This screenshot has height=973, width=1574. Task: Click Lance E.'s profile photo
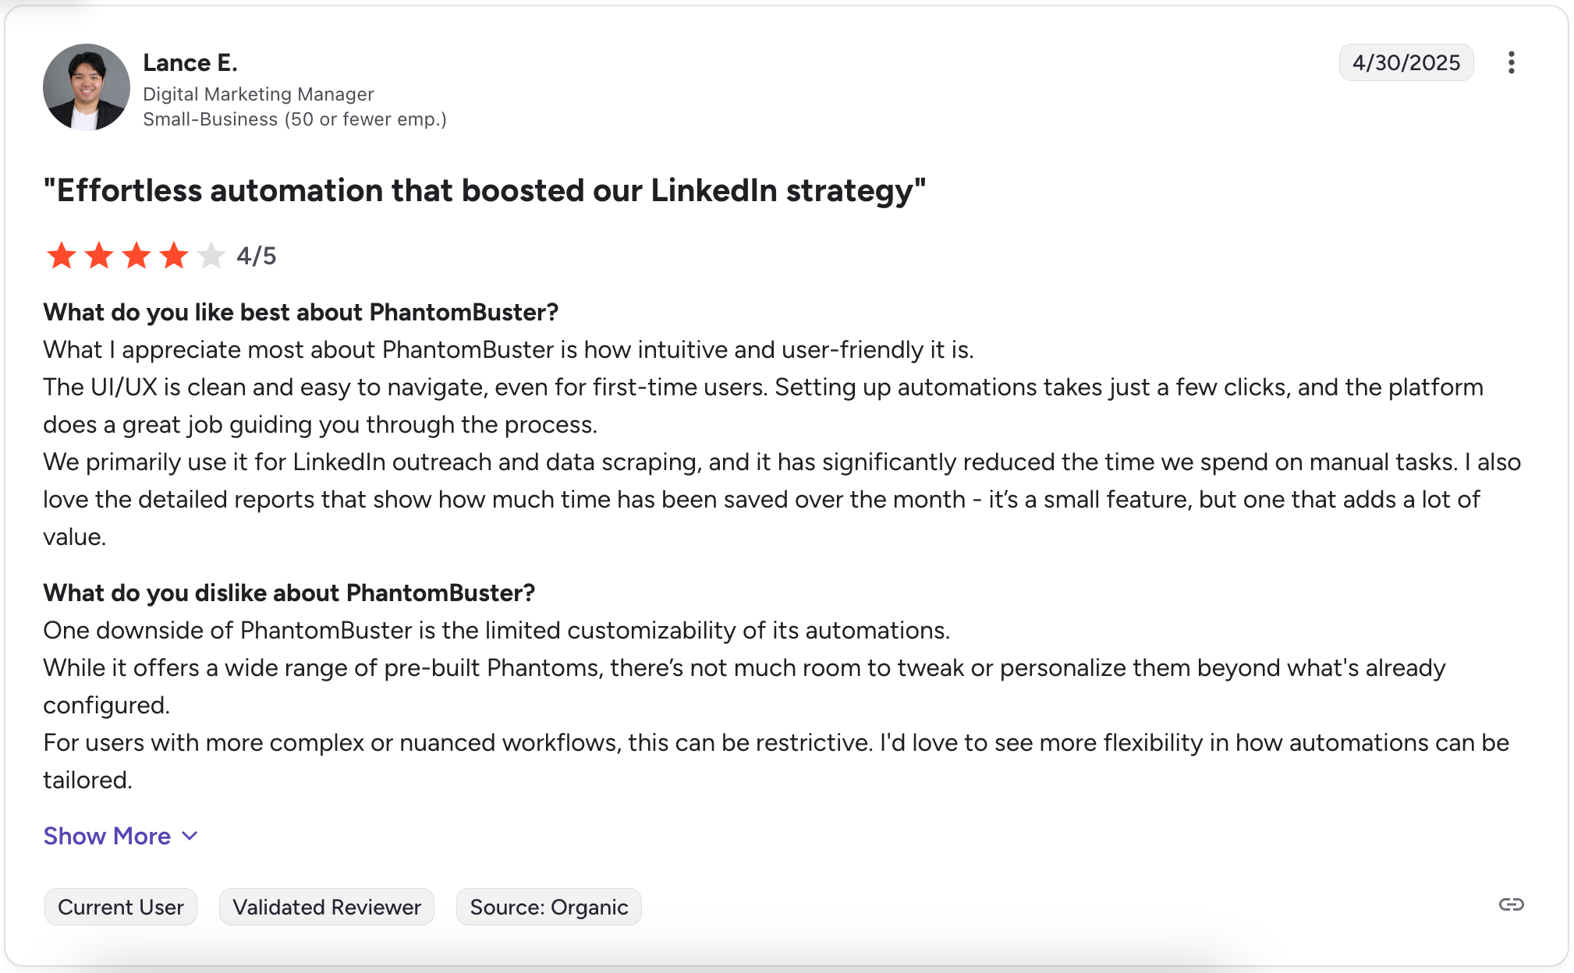pyautogui.click(x=87, y=87)
